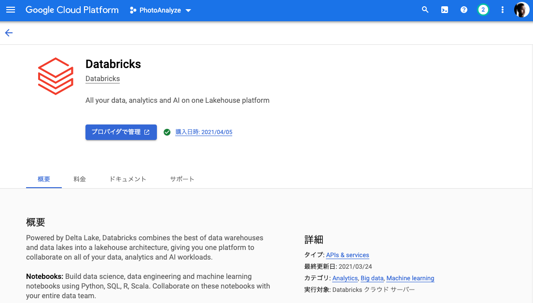This screenshot has height=303, width=533.
Task: Click the 最終更新日: 2021/03/24 text
Action: click(338, 267)
